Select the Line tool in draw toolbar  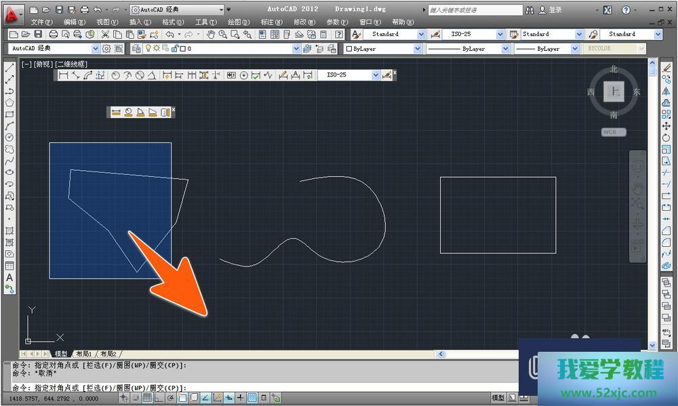click(9, 68)
